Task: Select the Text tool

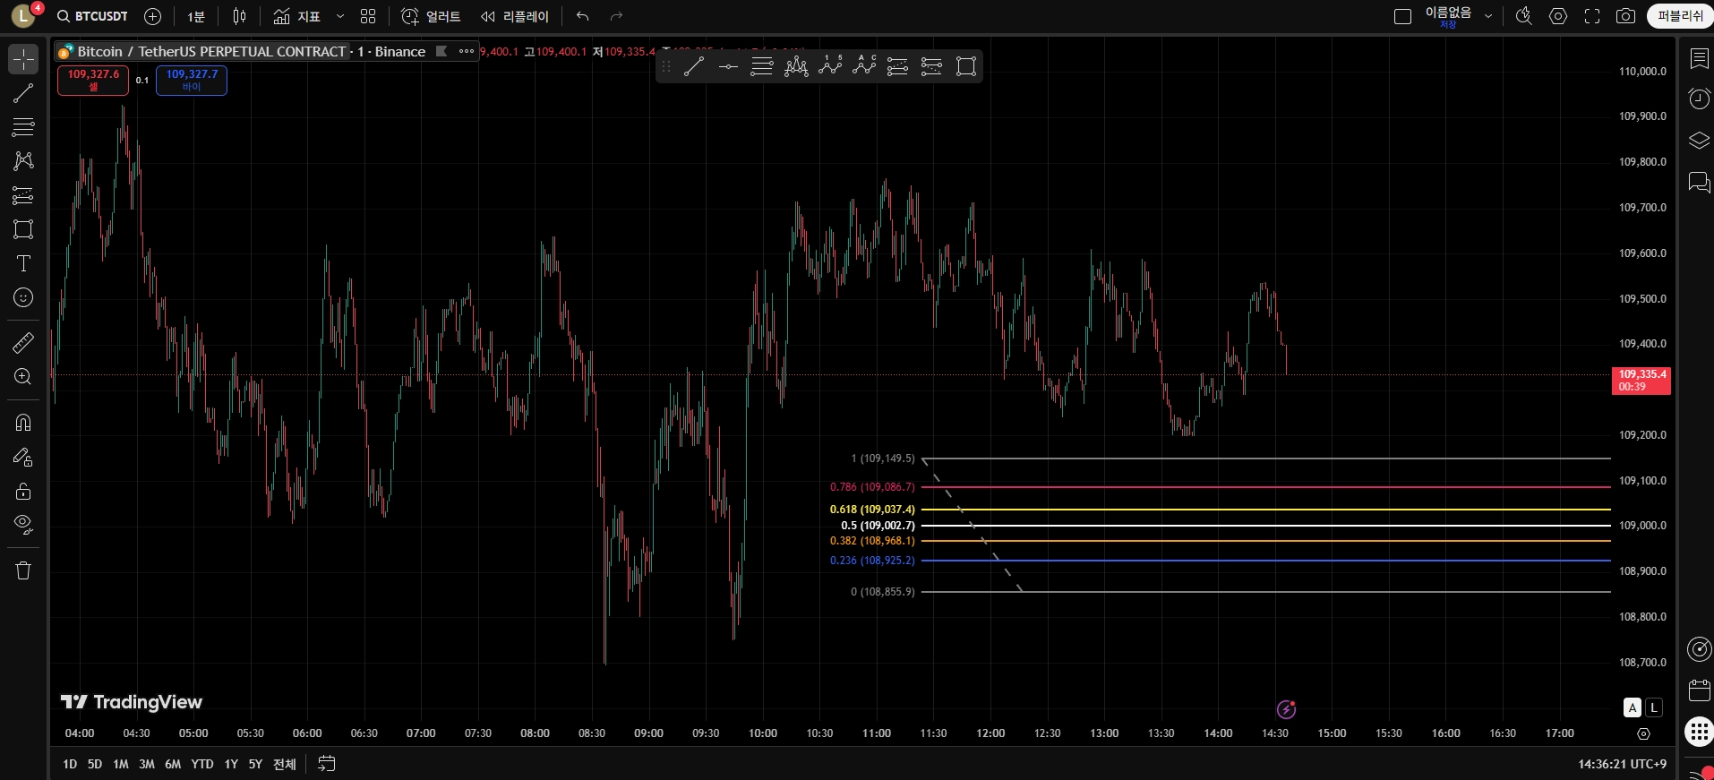Action: (x=23, y=263)
